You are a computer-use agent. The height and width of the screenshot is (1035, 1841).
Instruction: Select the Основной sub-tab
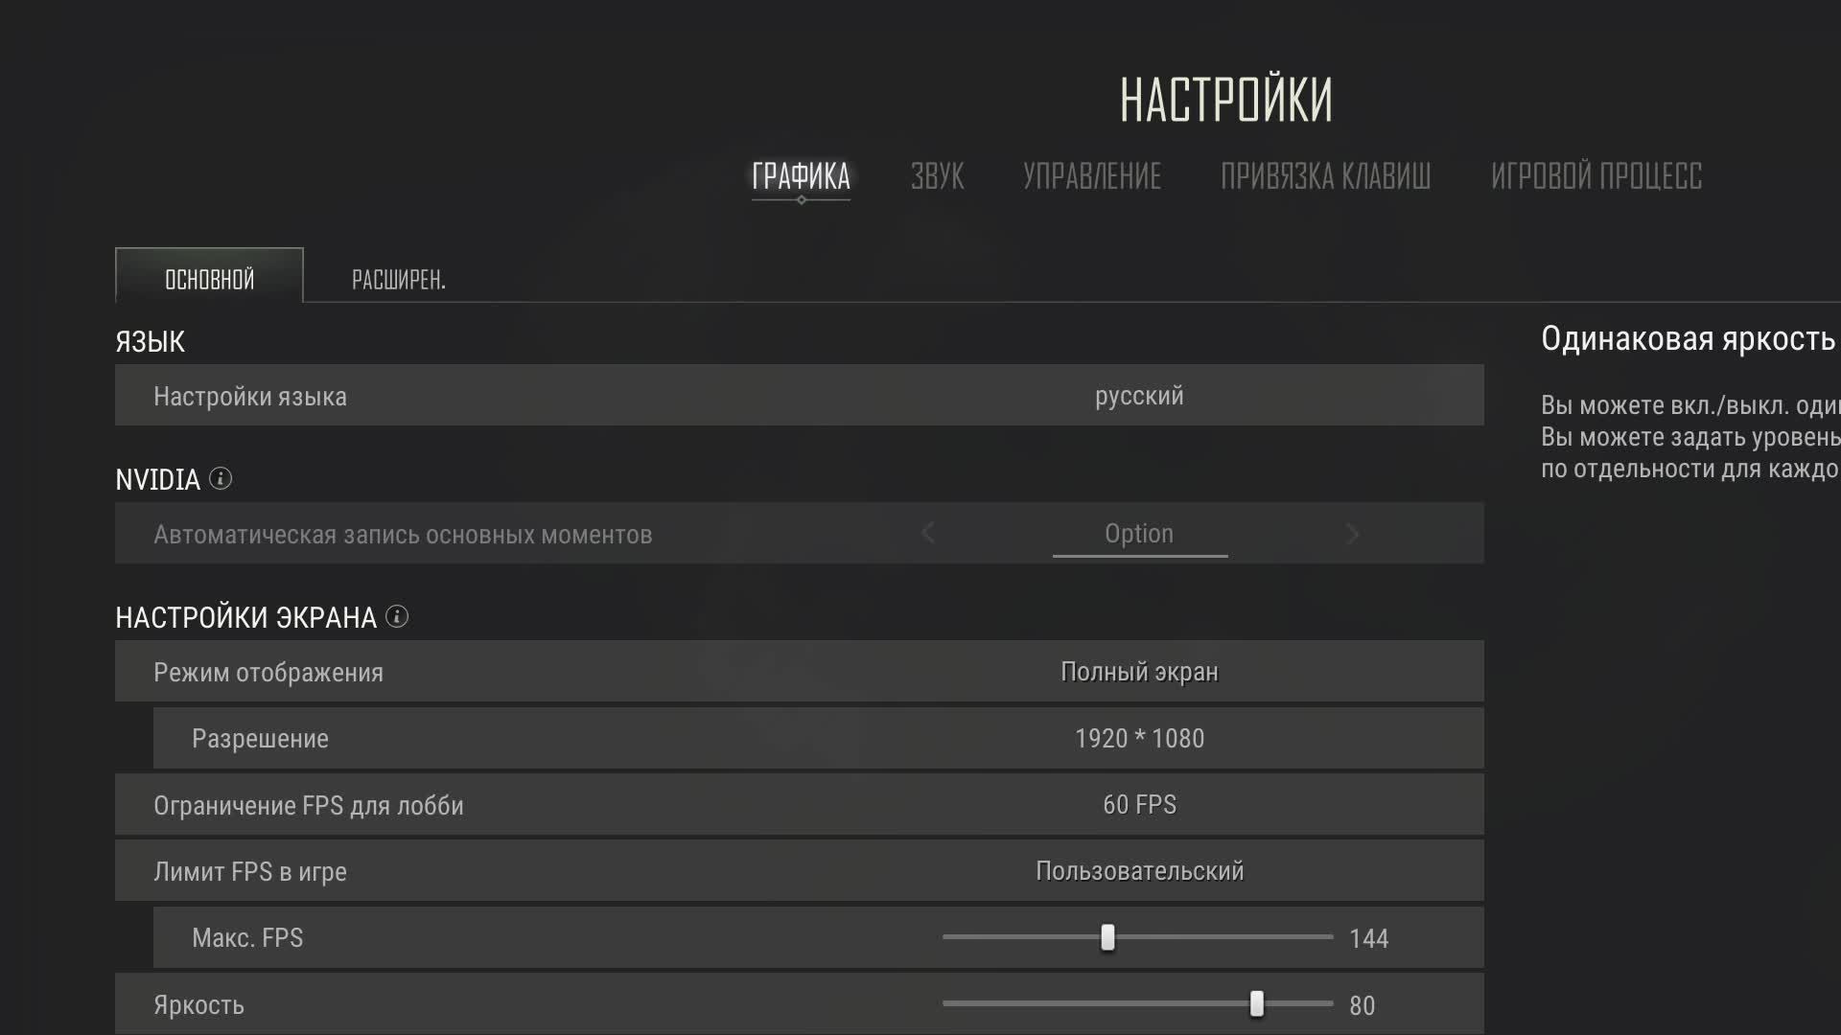[209, 280]
